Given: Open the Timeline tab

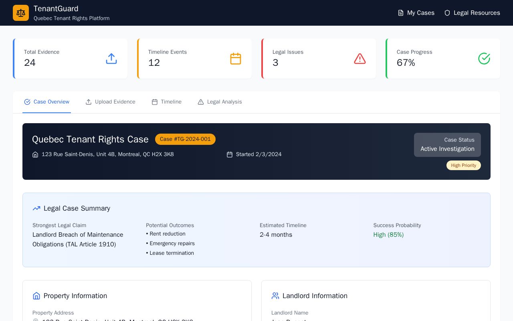Looking at the screenshot, I should tap(166, 102).
